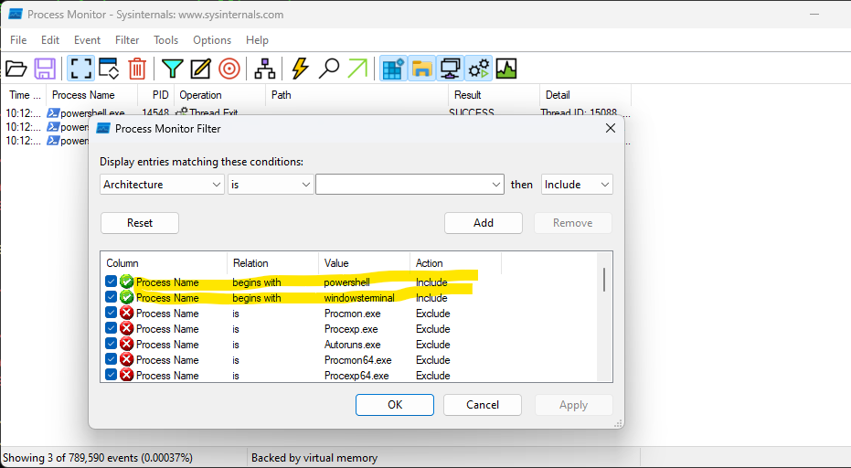
Task: Select the target icon to include process from window
Action: pos(229,69)
